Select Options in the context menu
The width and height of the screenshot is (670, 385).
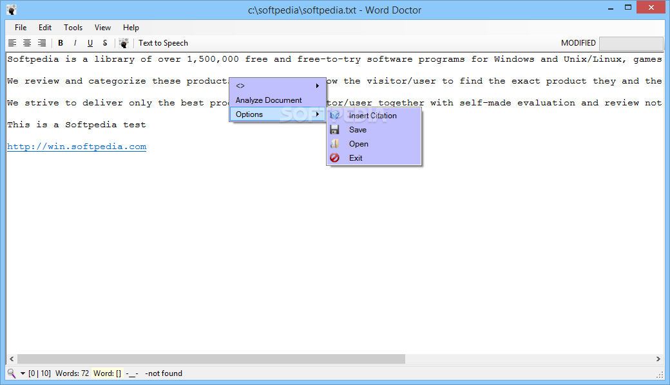point(278,114)
